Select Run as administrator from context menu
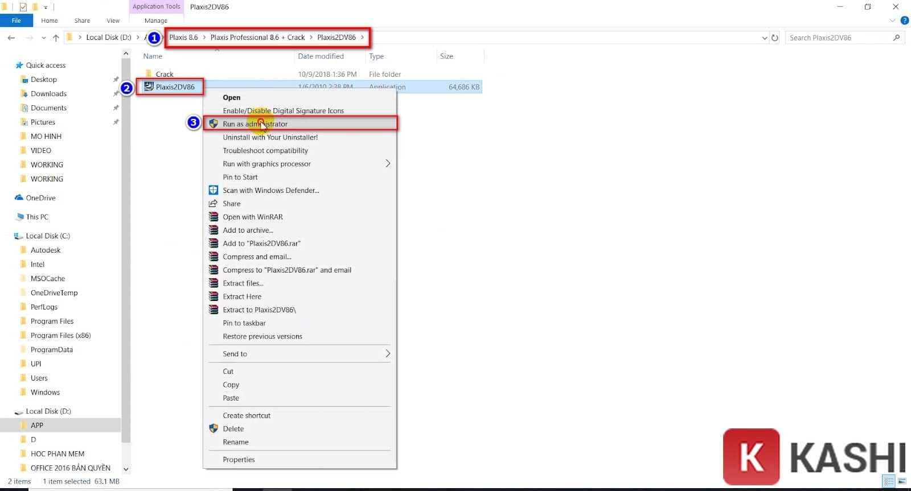911x491 pixels. pos(300,123)
